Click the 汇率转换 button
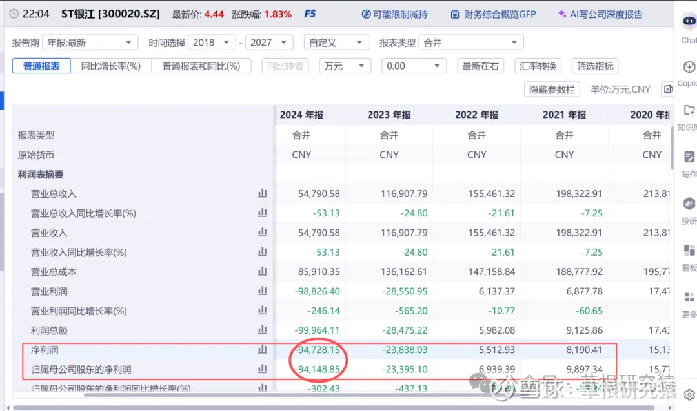697x411 pixels. (538, 66)
